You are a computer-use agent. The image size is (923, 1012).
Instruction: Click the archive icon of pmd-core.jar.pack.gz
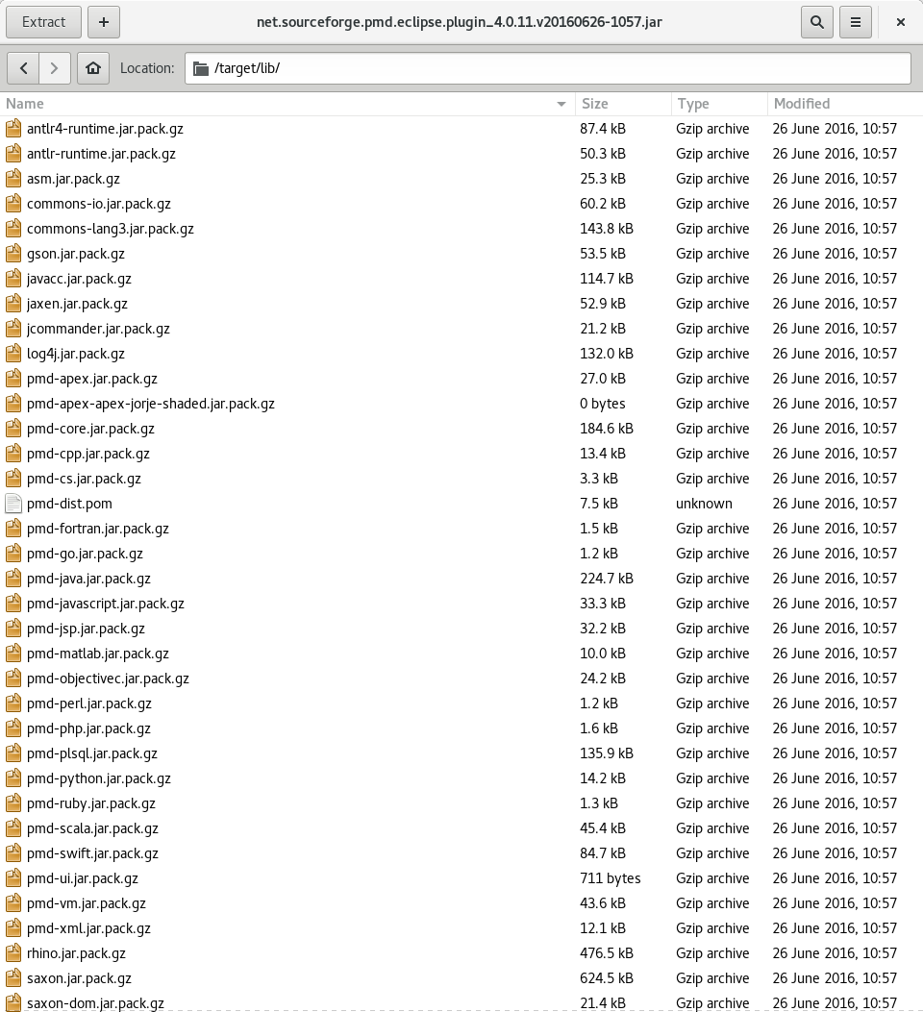click(x=12, y=429)
